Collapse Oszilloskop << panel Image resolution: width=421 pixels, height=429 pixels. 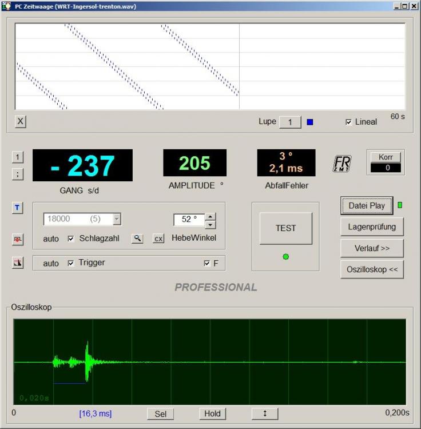point(372,269)
